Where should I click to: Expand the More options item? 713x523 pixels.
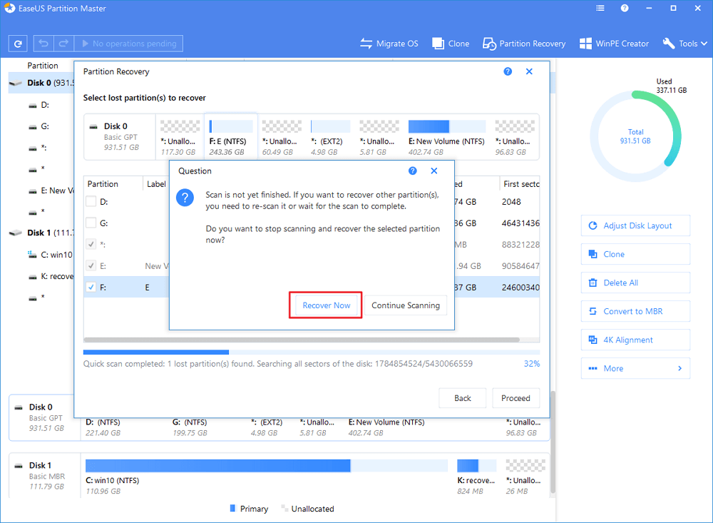point(635,368)
